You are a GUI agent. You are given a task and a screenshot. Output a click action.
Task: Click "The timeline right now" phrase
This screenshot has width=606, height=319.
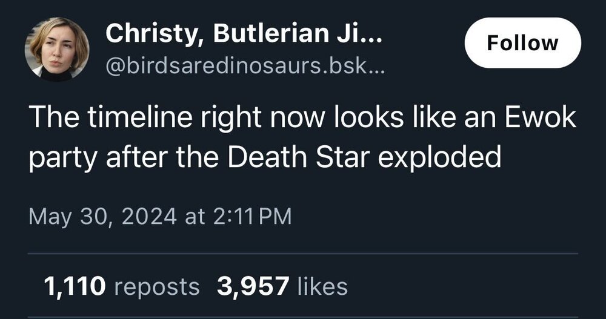(x=150, y=117)
